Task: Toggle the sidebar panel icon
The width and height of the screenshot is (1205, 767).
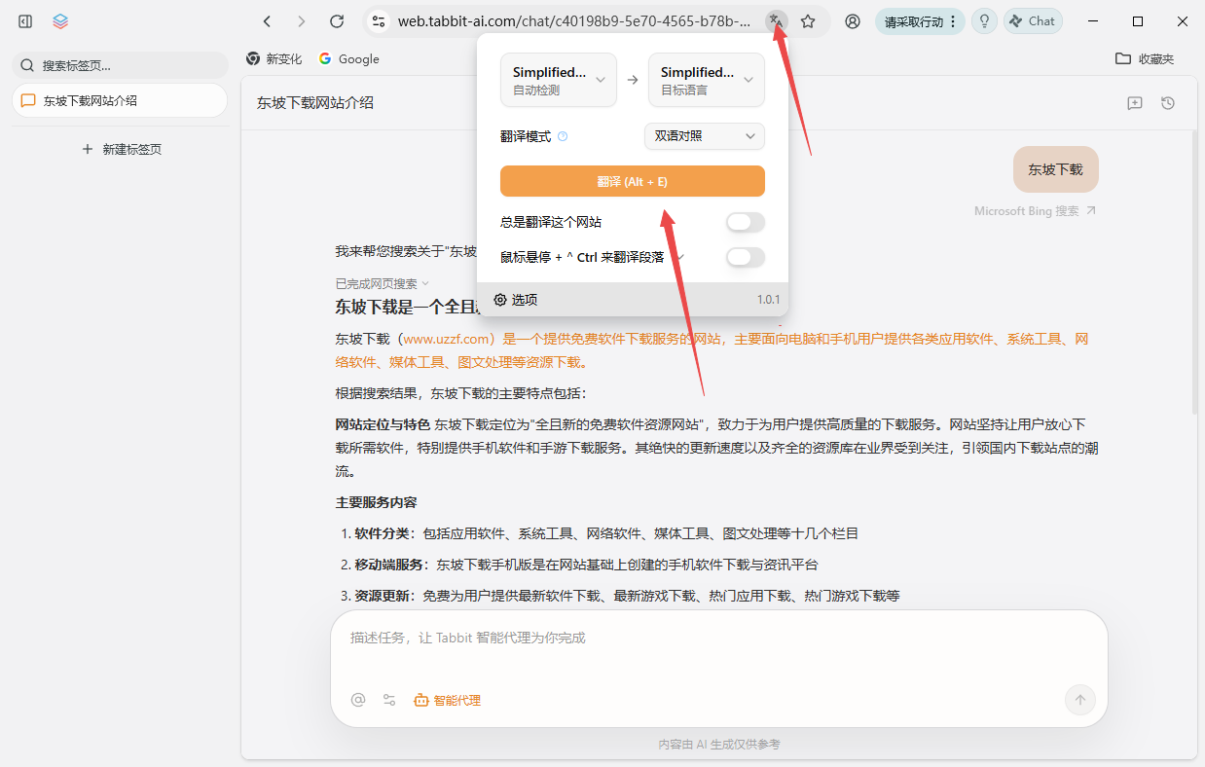Action: pos(25,21)
